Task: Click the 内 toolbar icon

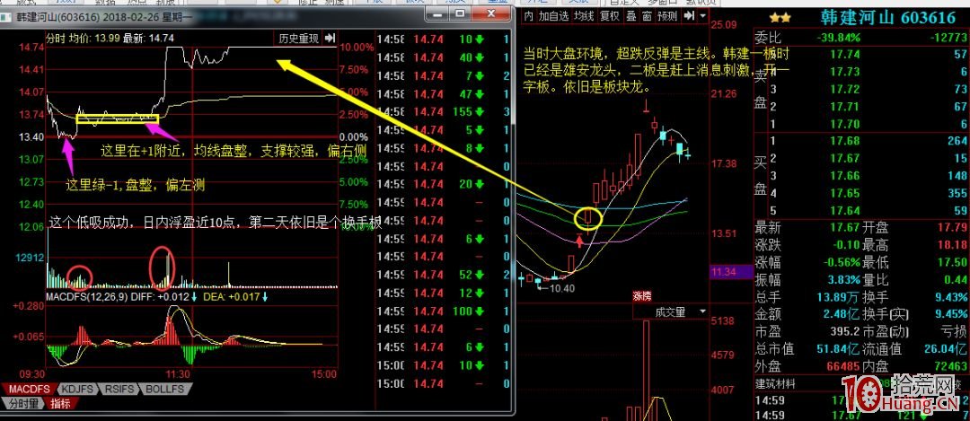Action: click(x=529, y=16)
